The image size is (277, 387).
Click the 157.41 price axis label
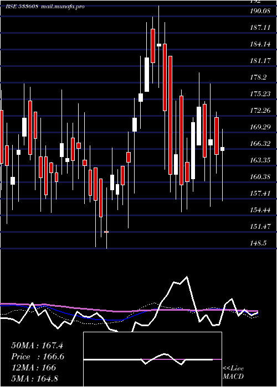tap(260, 193)
